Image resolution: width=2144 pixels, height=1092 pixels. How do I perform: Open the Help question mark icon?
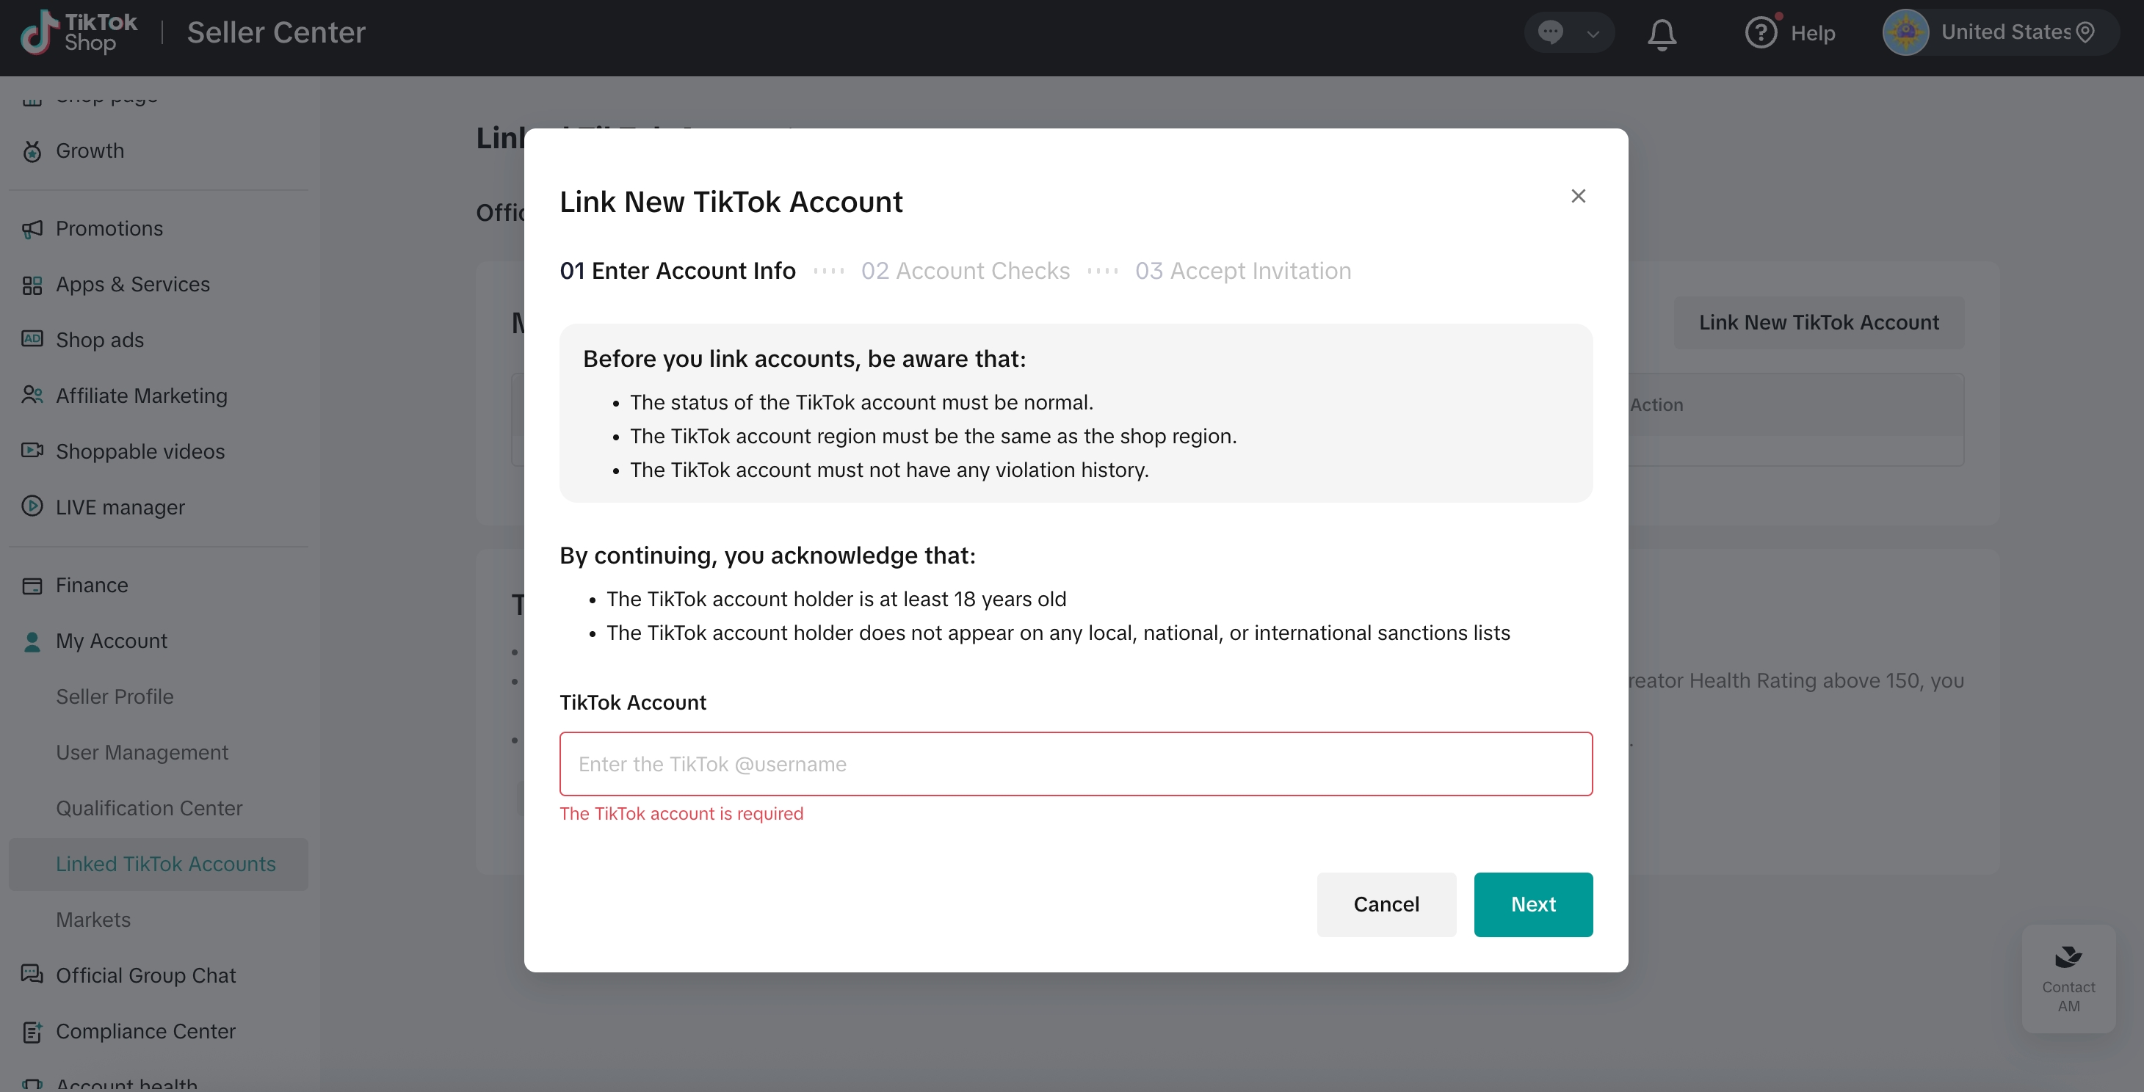1760,32
